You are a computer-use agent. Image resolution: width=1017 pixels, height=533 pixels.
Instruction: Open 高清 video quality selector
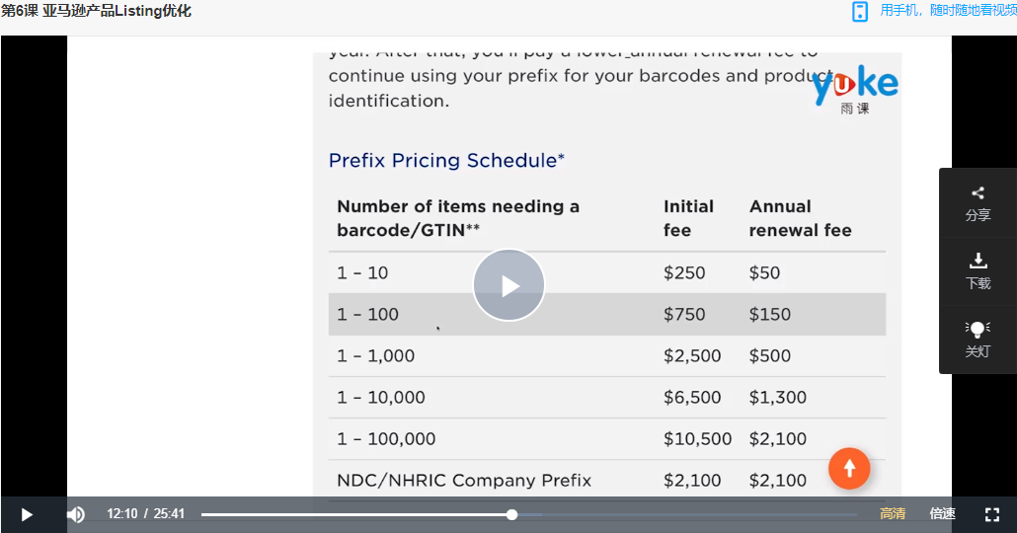pos(893,513)
